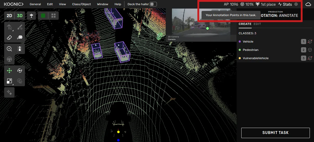Click the AP 1096 annotation points

tap(231, 4)
